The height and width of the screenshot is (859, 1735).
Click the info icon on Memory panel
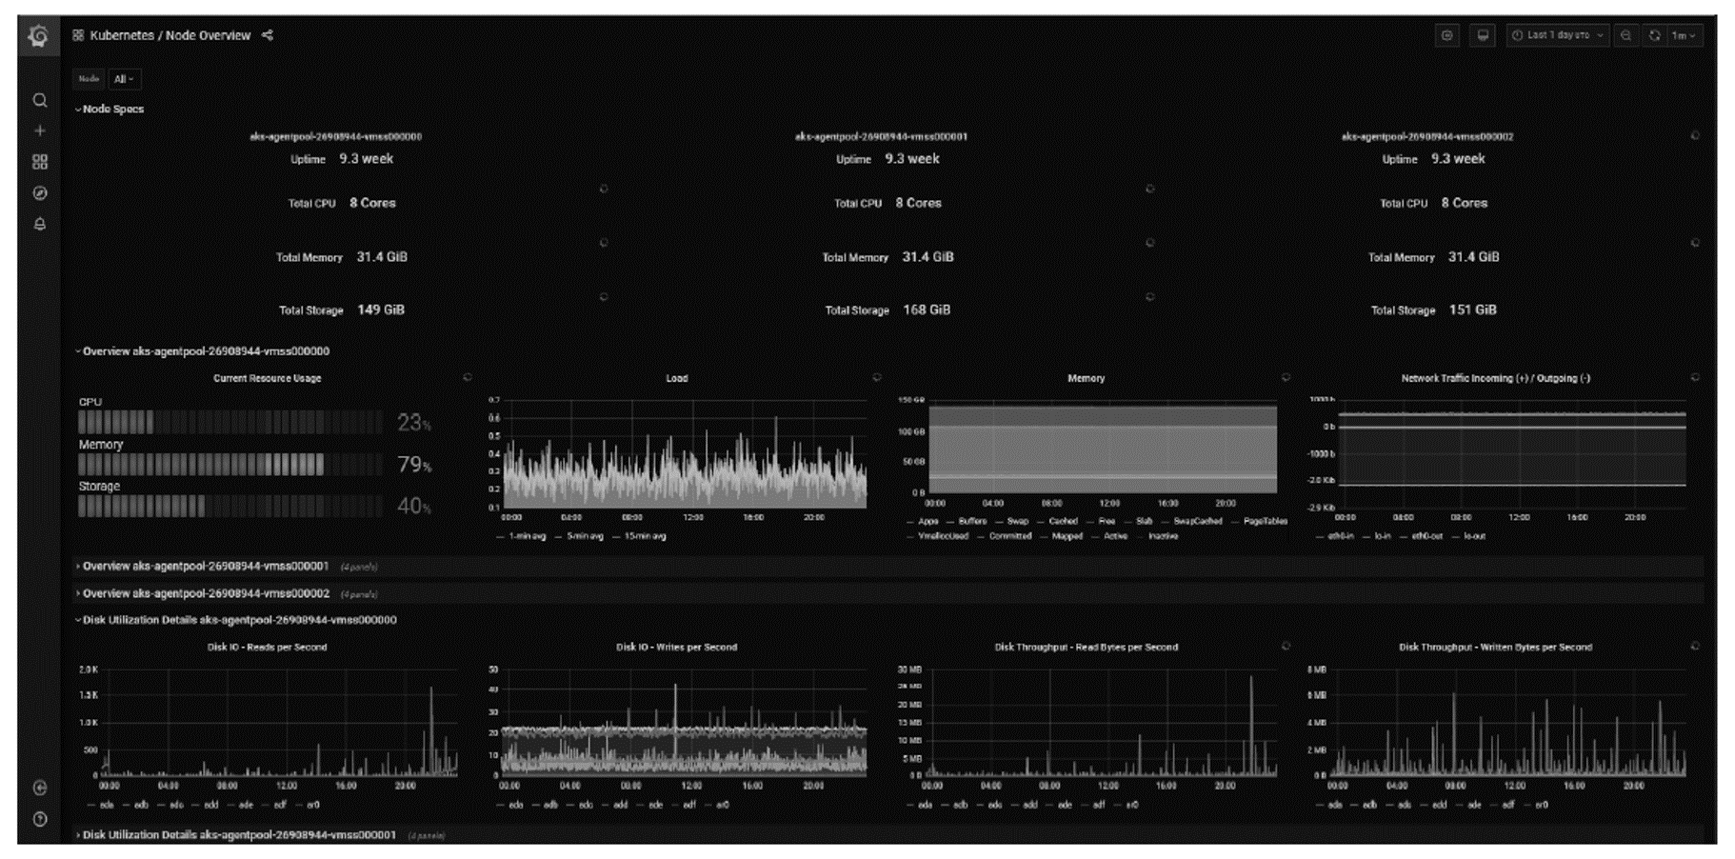tap(1286, 377)
